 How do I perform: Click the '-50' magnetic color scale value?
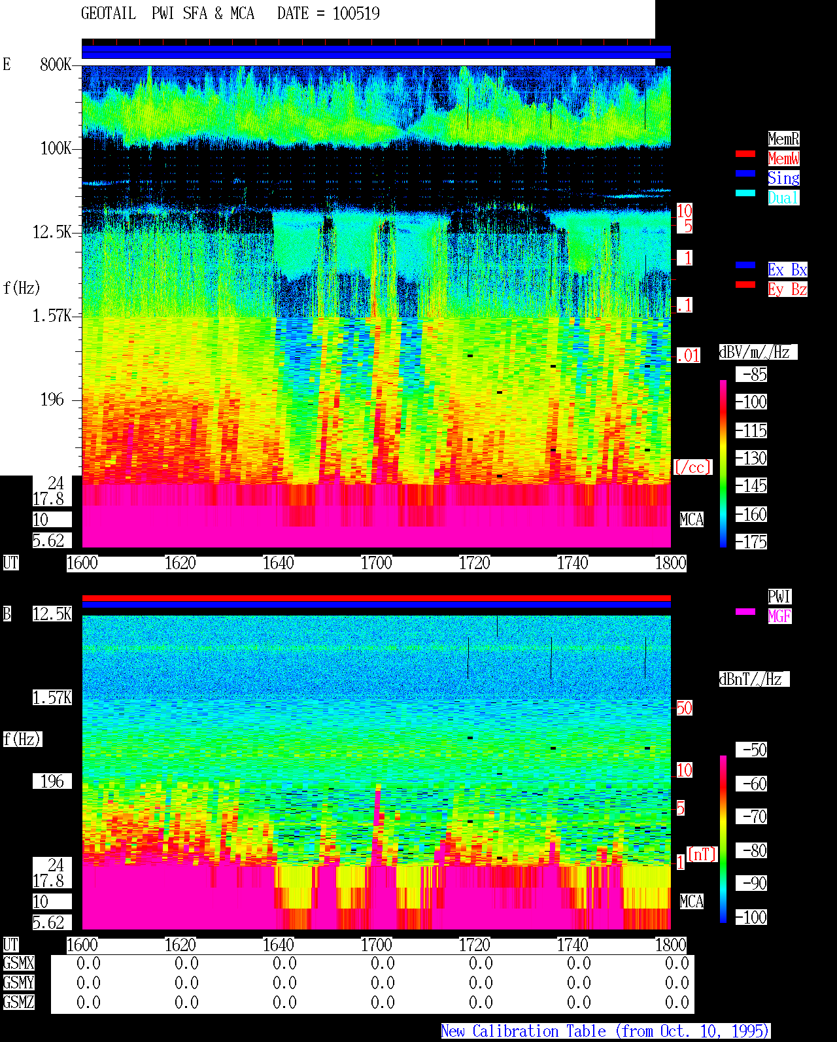pyautogui.click(x=751, y=750)
